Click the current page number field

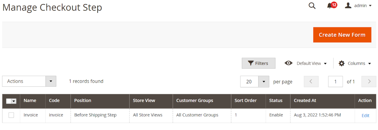click(x=335, y=82)
